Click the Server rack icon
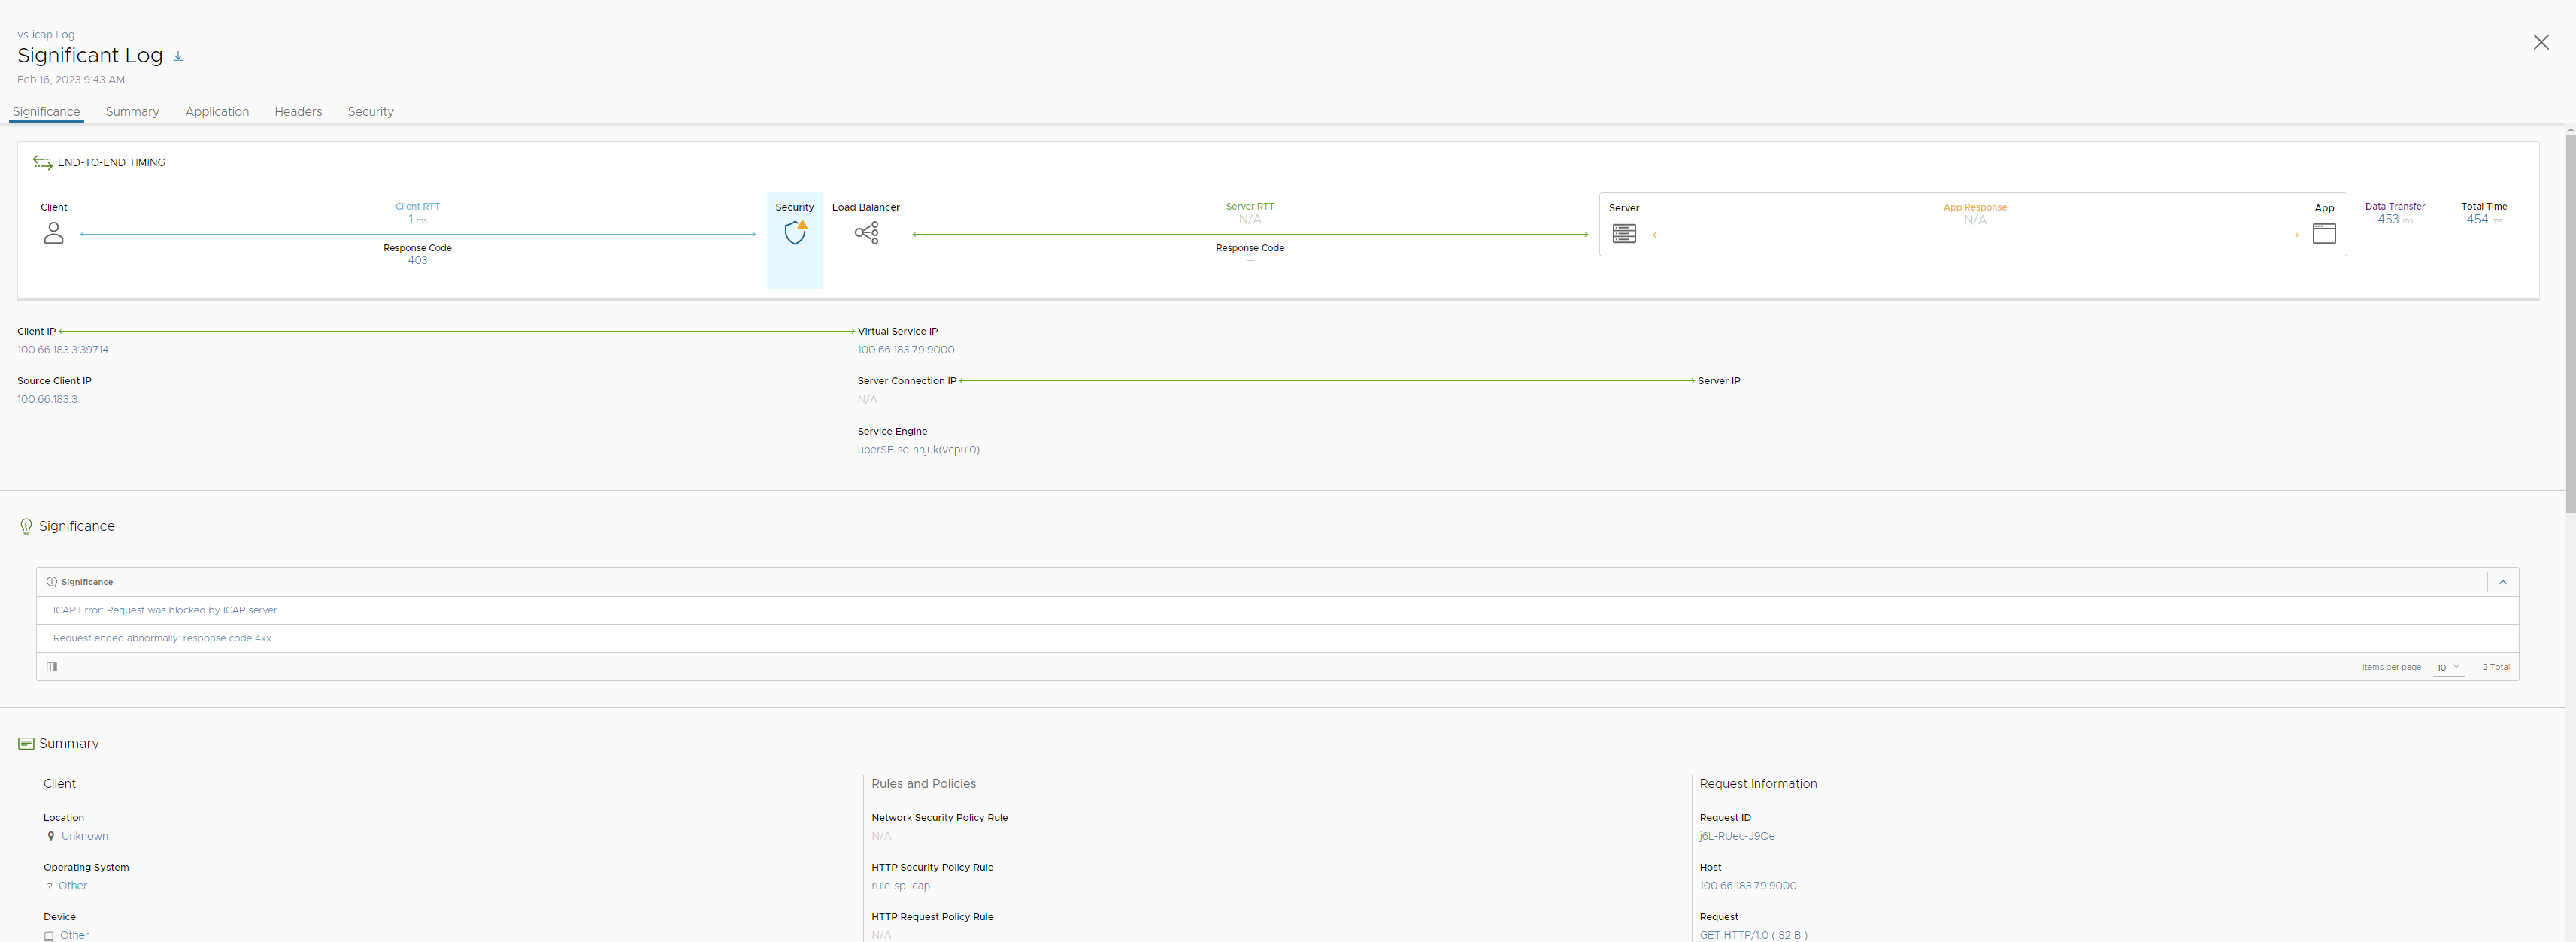The height and width of the screenshot is (942, 2576). (1624, 233)
